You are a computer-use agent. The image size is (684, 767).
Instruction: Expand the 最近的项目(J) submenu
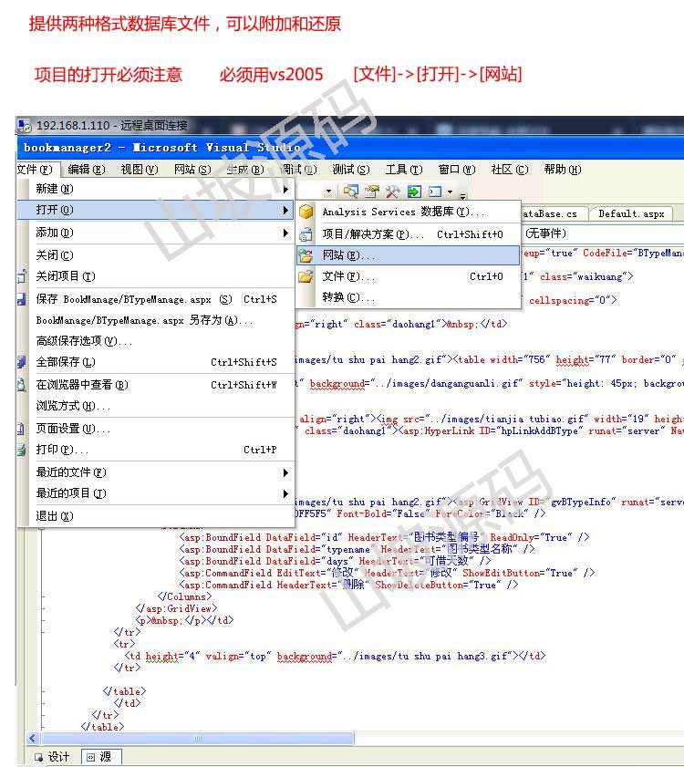[x=156, y=493]
